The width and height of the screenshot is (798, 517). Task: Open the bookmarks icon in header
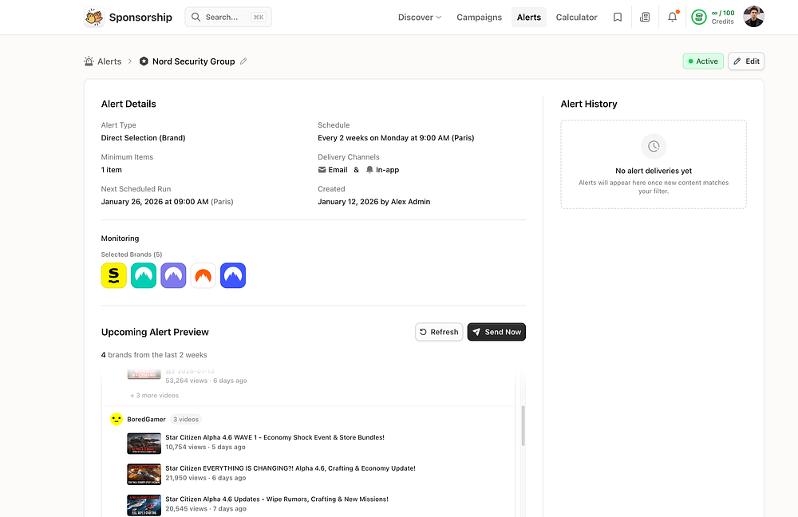pos(618,18)
